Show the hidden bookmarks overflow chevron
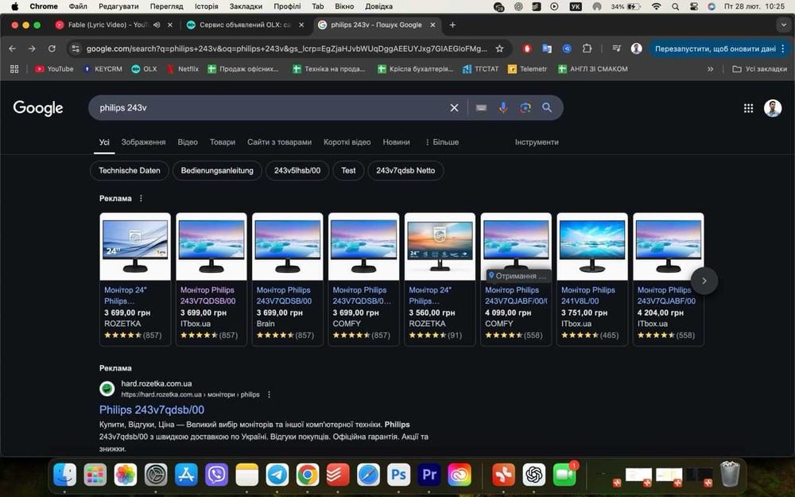Viewport: 795px width, 497px height. (x=710, y=69)
